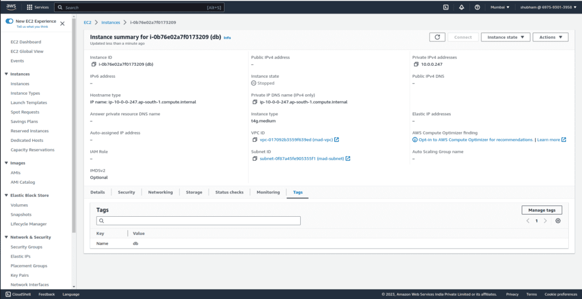Open the help question mark icon
The image size is (582, 299).
pos(477,7)
